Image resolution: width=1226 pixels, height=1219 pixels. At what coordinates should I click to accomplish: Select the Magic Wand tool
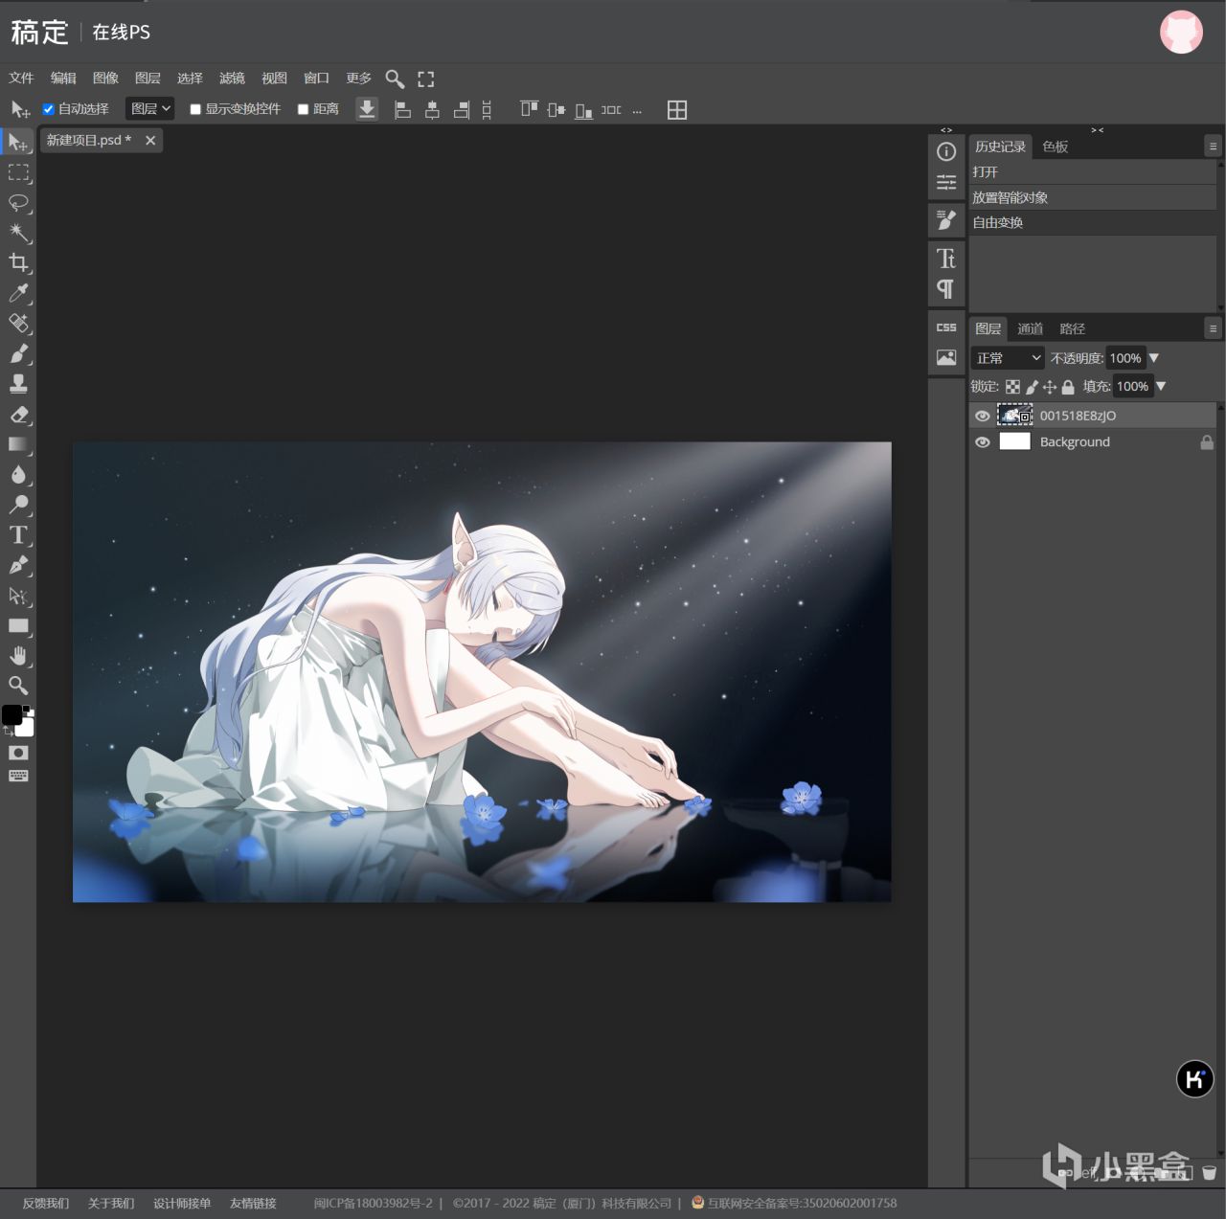(x=18, y=233)
